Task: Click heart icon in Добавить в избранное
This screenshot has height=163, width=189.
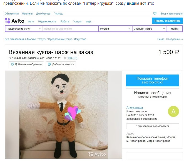Action: pos(13,64)
